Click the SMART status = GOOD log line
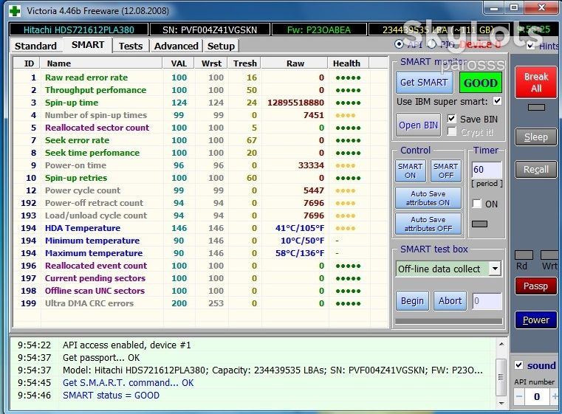Image resolution: width=562 pixels, height=414 pixels. click(111, 395)
